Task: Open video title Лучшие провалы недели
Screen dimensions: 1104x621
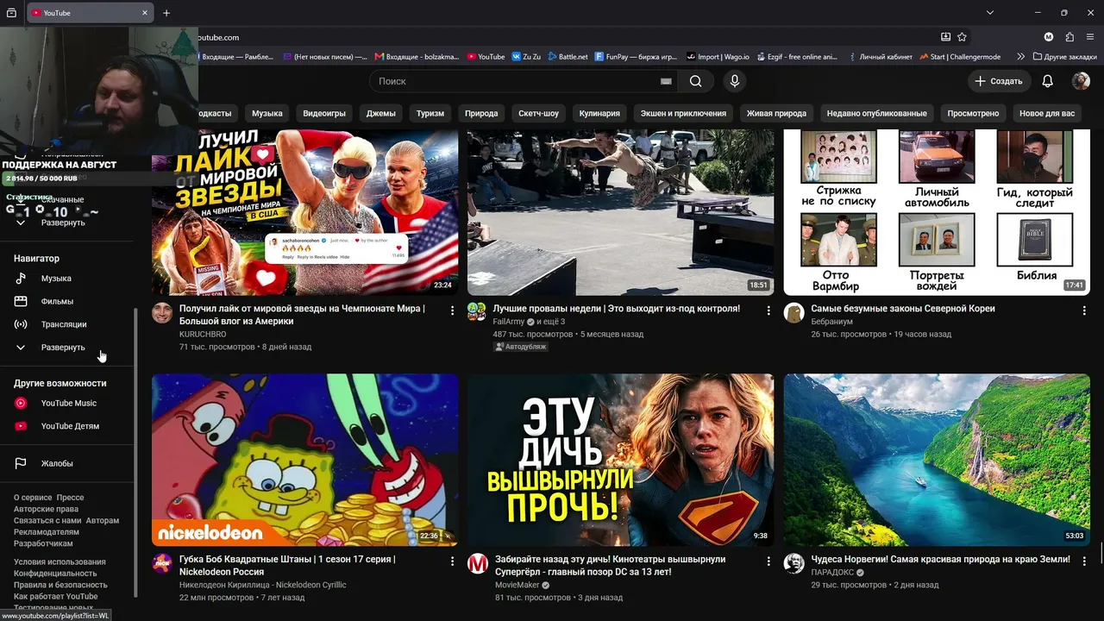Action: point(617,309)
